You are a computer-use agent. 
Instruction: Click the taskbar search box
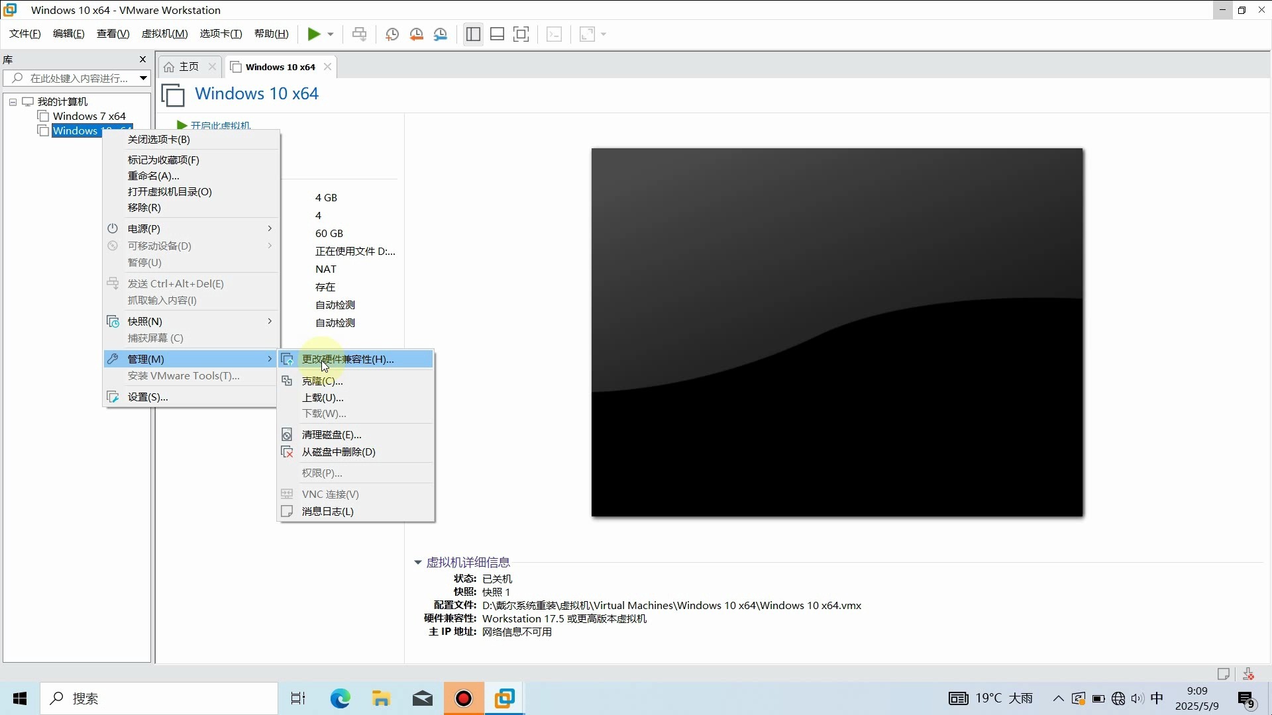[x=159, y=698]
